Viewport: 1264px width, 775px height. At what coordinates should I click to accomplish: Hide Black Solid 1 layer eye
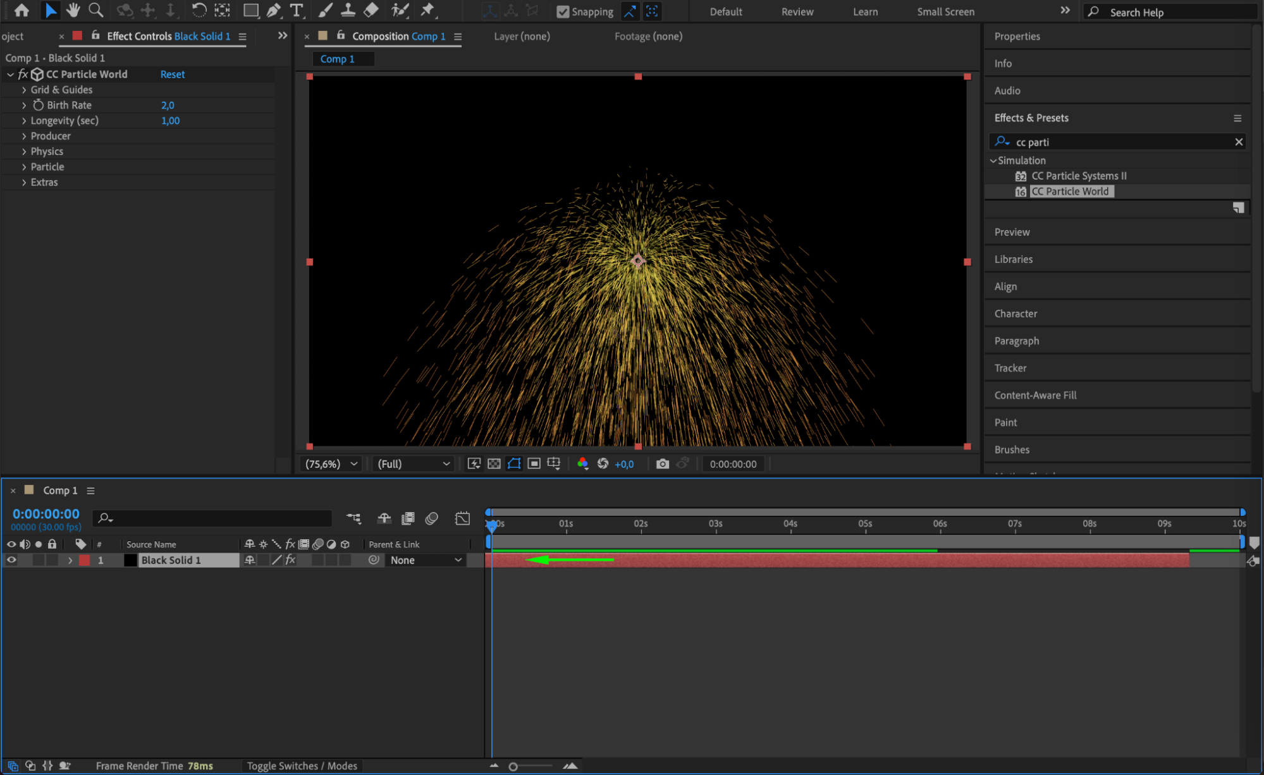pyautogui.click(x=11, y=560)
